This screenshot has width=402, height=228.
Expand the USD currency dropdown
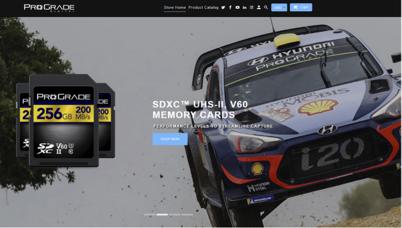coord(279,8)
